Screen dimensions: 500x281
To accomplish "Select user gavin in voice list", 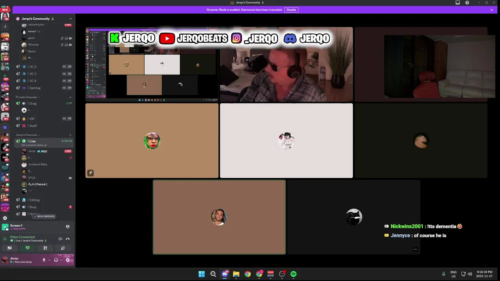I will pyautogui.click(x=47, y=38).
